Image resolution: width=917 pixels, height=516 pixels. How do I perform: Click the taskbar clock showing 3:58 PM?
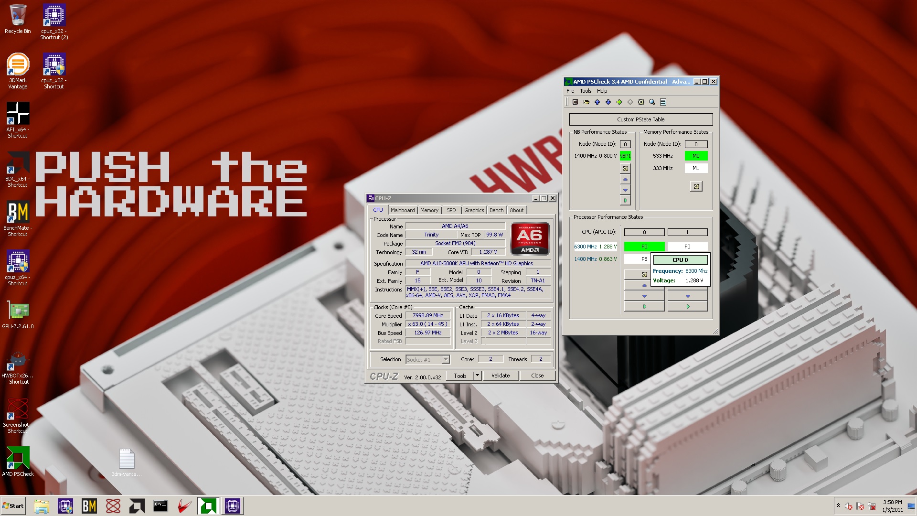coord(892,506)
